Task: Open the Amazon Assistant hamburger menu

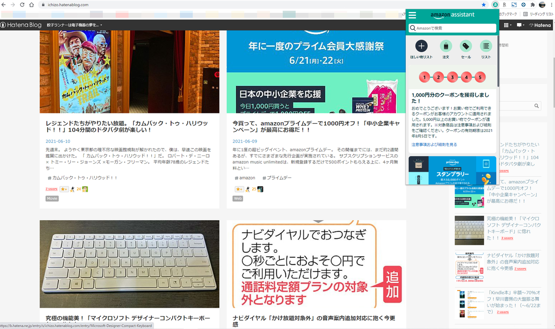Action: point(413,15)
